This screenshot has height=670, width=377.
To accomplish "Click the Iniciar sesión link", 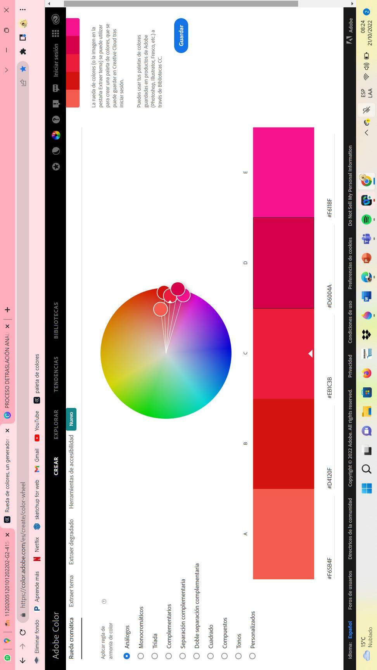I will click(x=56, y=60).
